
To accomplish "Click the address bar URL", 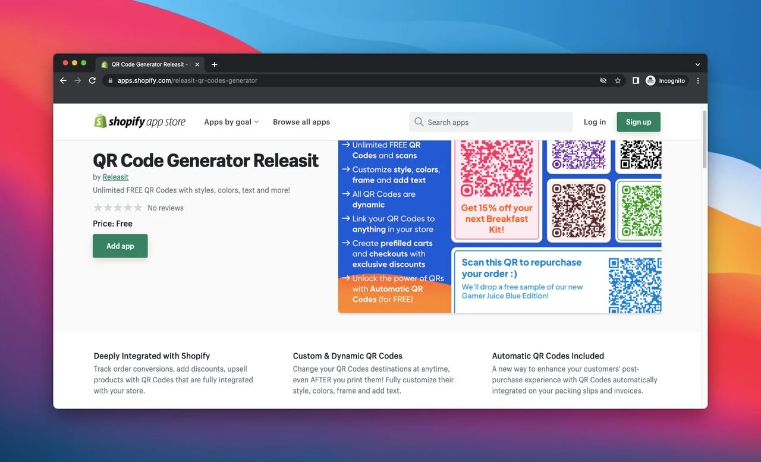I will pos(187,80).
